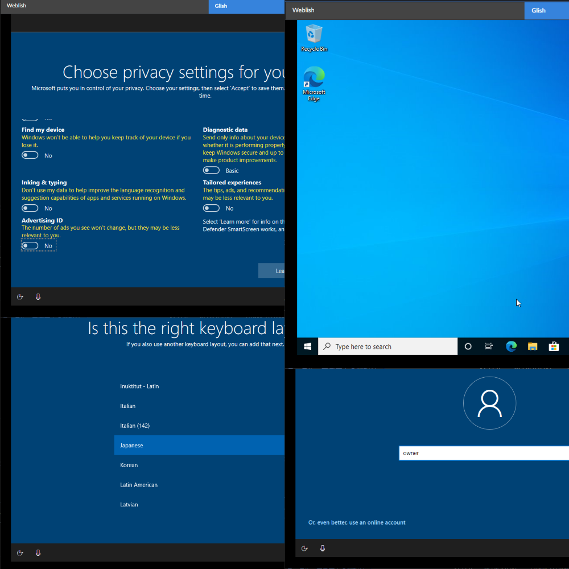Image resolution: width=569 pixels, height=569 pixels.
Task: Toggle the Find my device switch
Action: (30, 155)
